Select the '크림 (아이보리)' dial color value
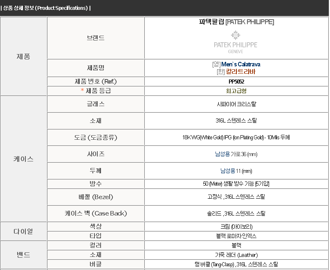Image resolution: width=330 pixels, height=270 pixels. click(x=236, y=227)
